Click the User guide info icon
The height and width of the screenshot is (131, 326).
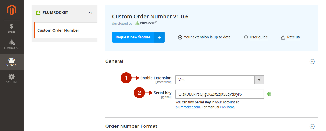point(246,37)
